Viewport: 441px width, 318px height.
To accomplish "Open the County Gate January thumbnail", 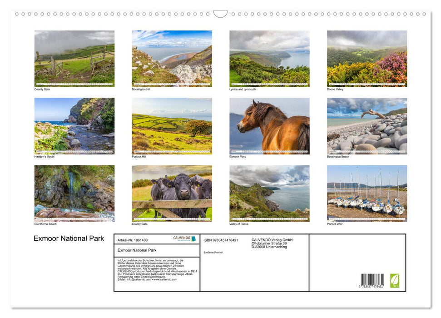I will 74,58.
